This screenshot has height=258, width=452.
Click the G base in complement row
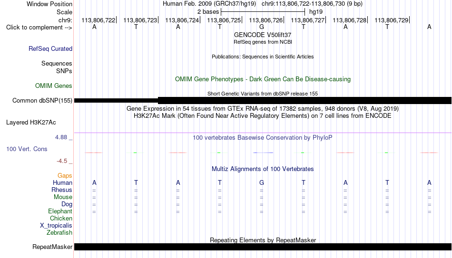point(262,27)
